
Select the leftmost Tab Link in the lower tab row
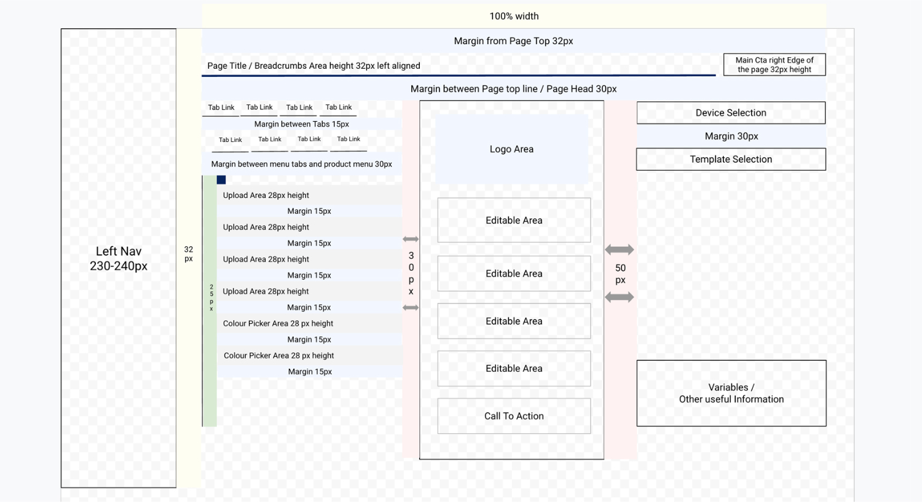pos(230,140)
